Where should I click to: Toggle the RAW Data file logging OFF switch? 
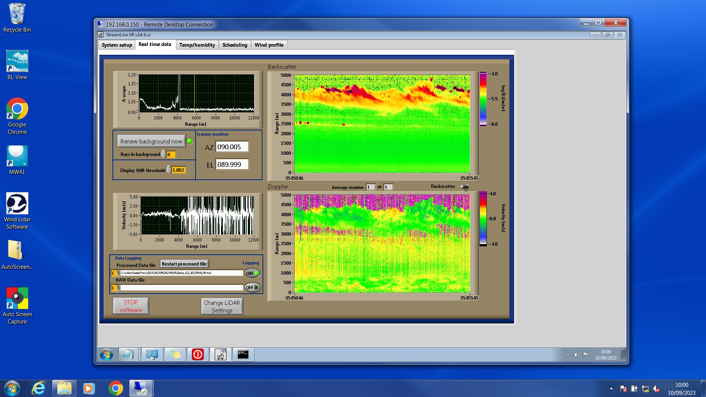[252, 287]
